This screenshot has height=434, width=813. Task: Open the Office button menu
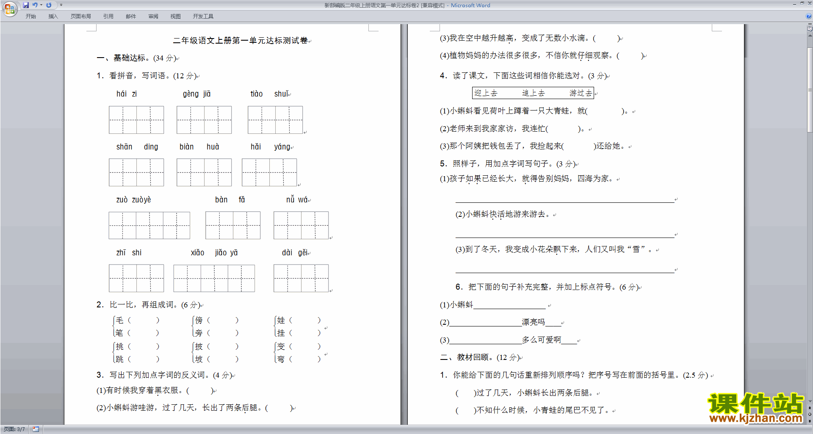coord(9,8)
